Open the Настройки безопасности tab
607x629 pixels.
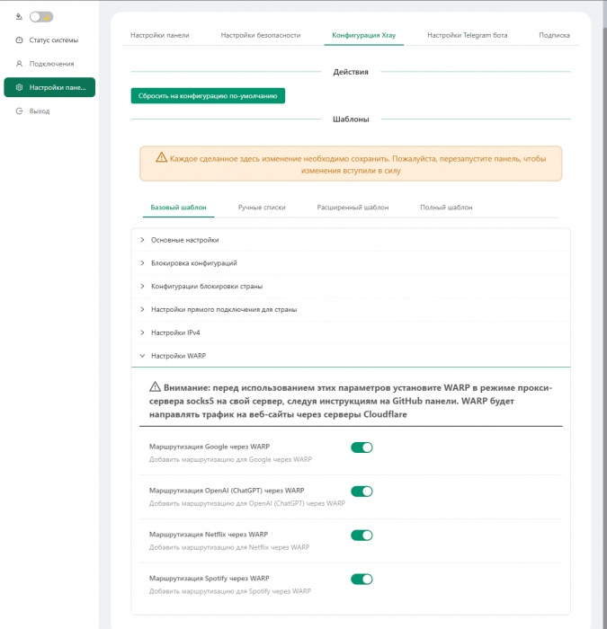(x=261, y=35)
